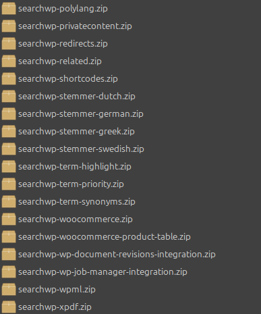
Task: Click the archive icon for searchwp-woocommerce-product-table.zip
Action: pos(9,237)
